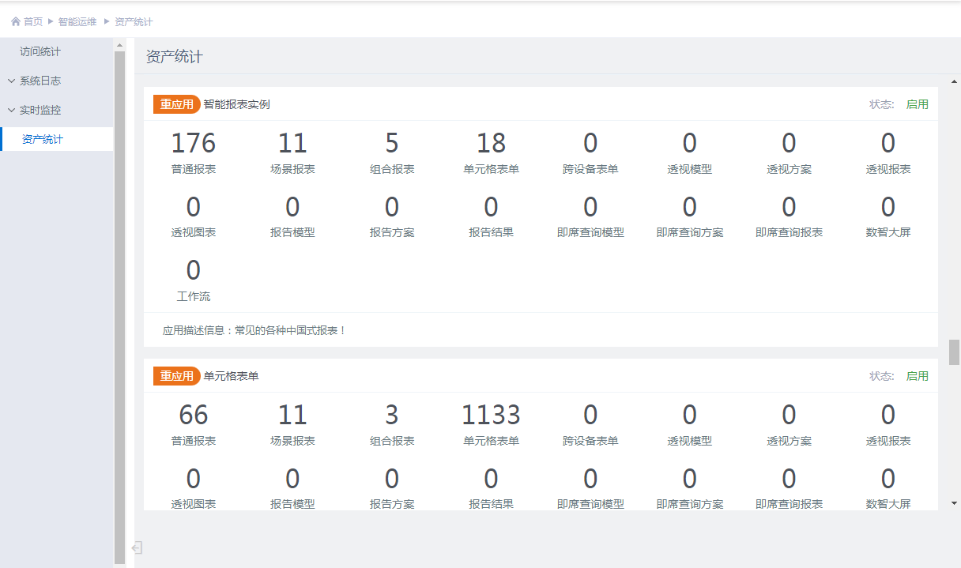Click the 智能报表实例 application title

click(236, 104)
